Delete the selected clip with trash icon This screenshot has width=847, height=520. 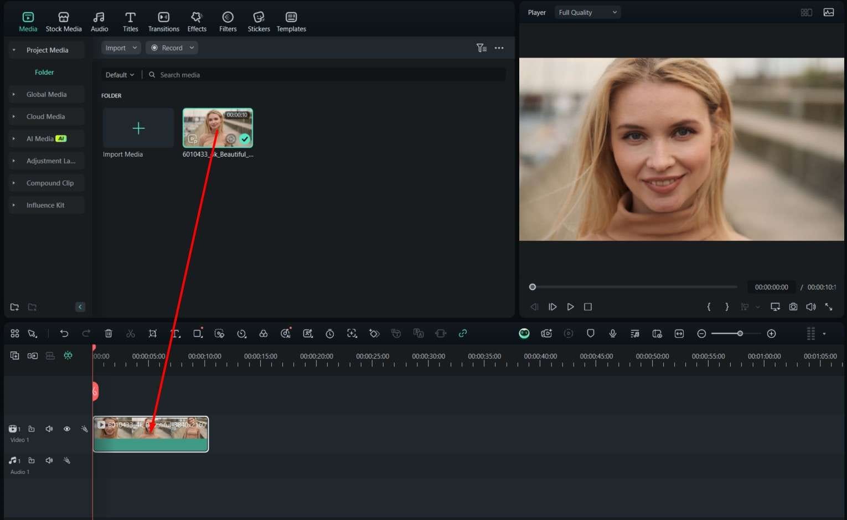109,333
